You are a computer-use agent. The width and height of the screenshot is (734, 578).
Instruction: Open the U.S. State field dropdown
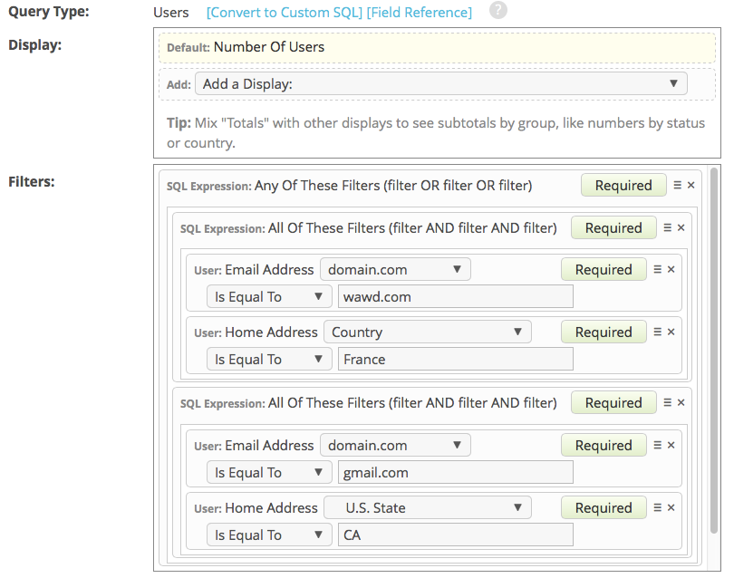[x=427, y=507]
